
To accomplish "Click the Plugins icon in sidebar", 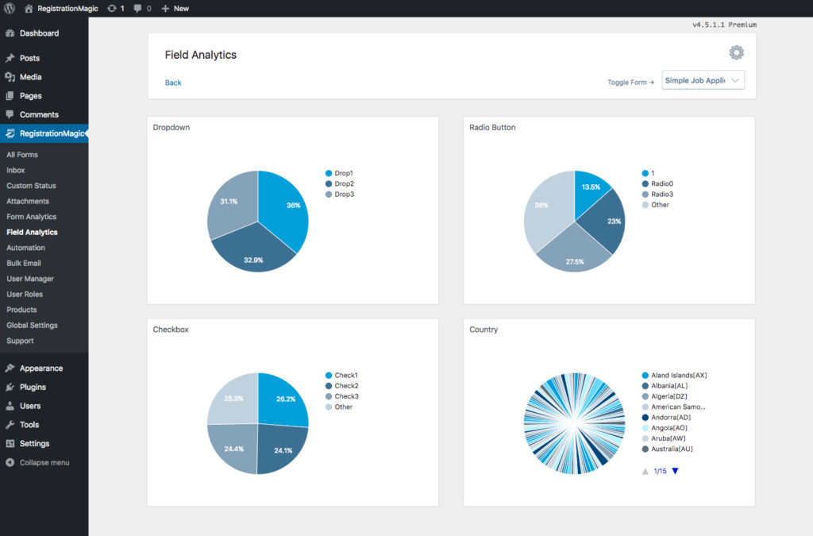I will point(10,388).
